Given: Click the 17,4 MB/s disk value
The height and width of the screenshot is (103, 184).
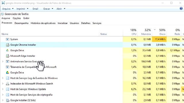Looking at the screenshot, I should click(x=160, y=39).
